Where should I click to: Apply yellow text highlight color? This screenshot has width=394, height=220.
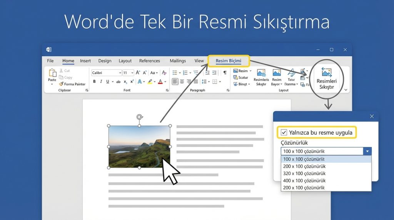click(150, 82)
